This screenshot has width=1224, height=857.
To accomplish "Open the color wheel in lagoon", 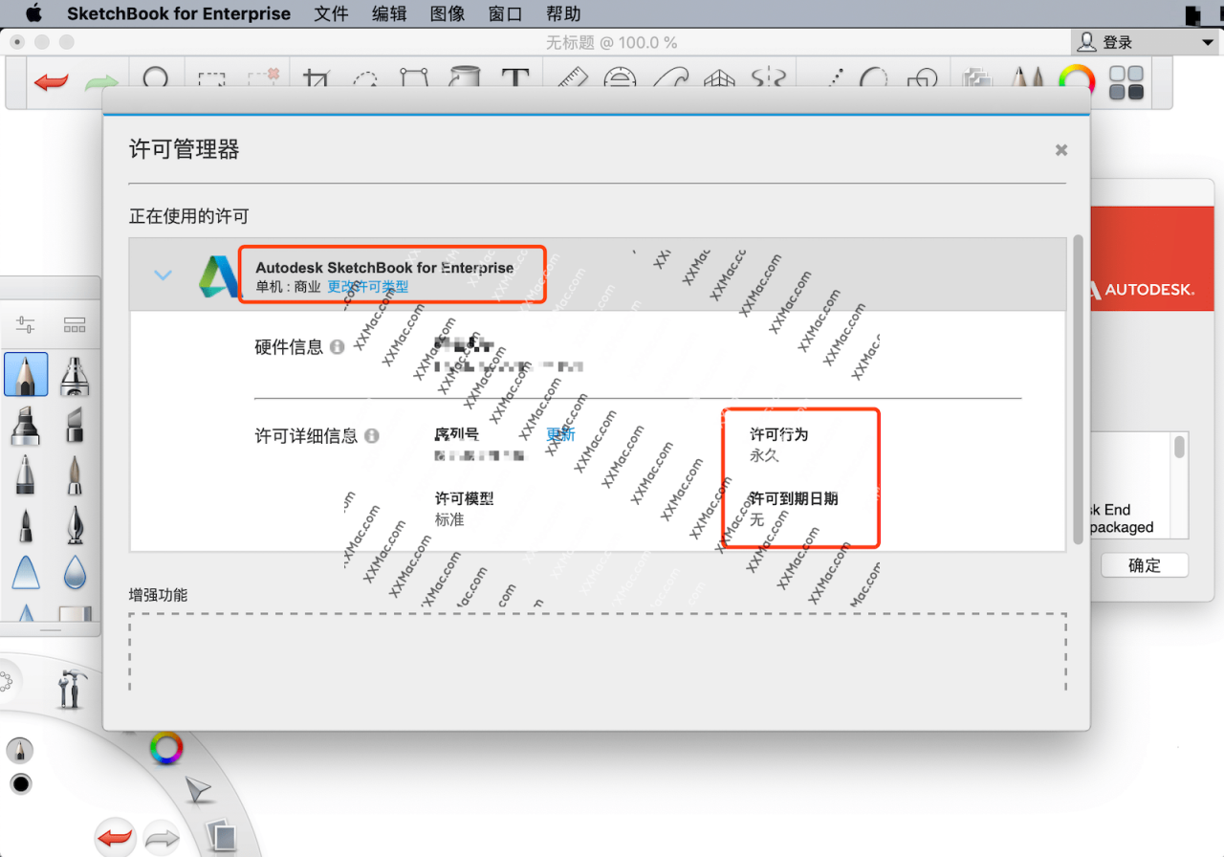I will coord(166,748).
